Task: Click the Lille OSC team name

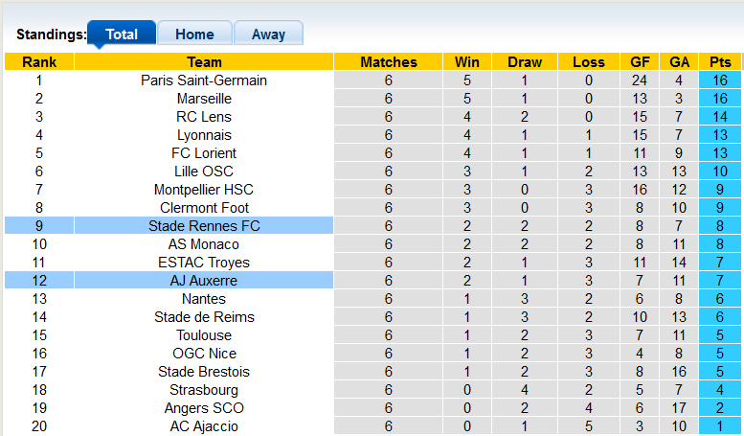Action: tap(204, 172)
